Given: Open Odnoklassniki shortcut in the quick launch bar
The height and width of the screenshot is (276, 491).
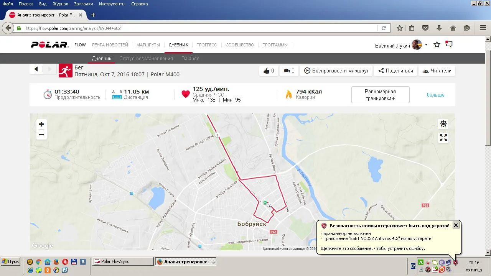Looking at the screenshot, I should (x=48, y=270).
